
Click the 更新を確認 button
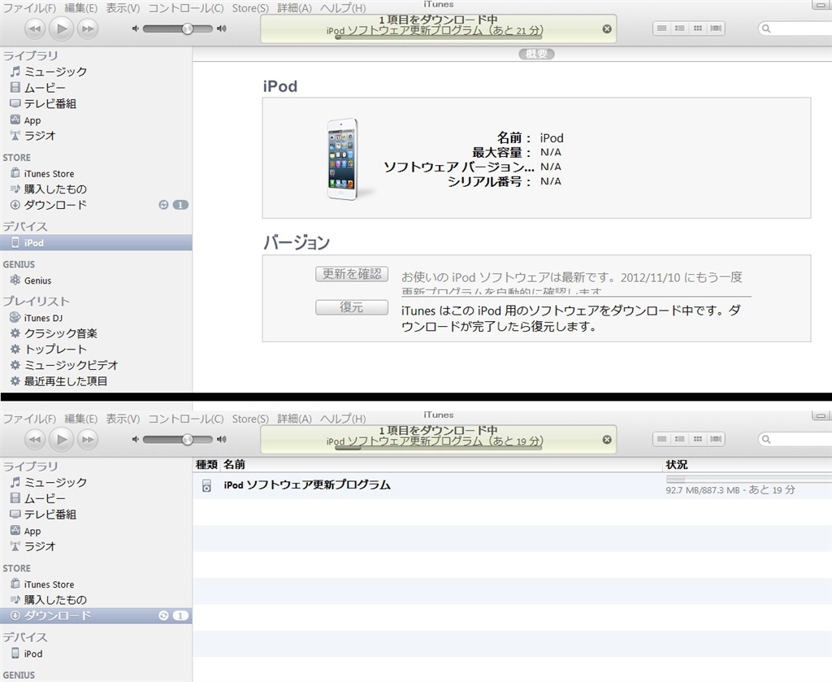352,274
